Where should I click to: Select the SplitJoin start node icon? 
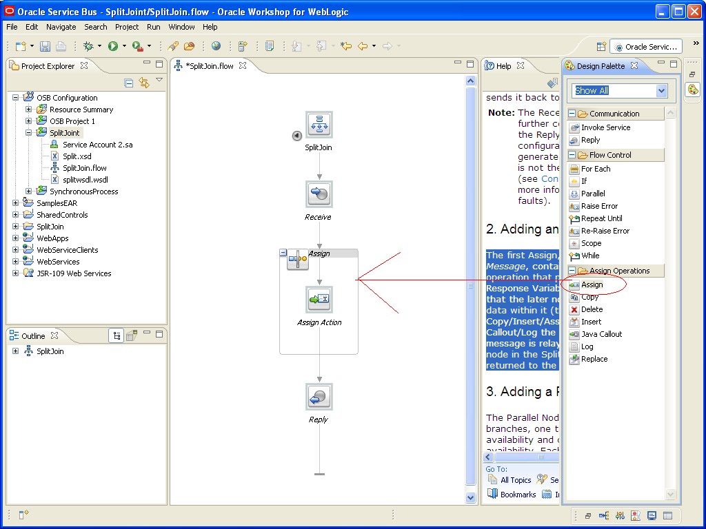319,125
